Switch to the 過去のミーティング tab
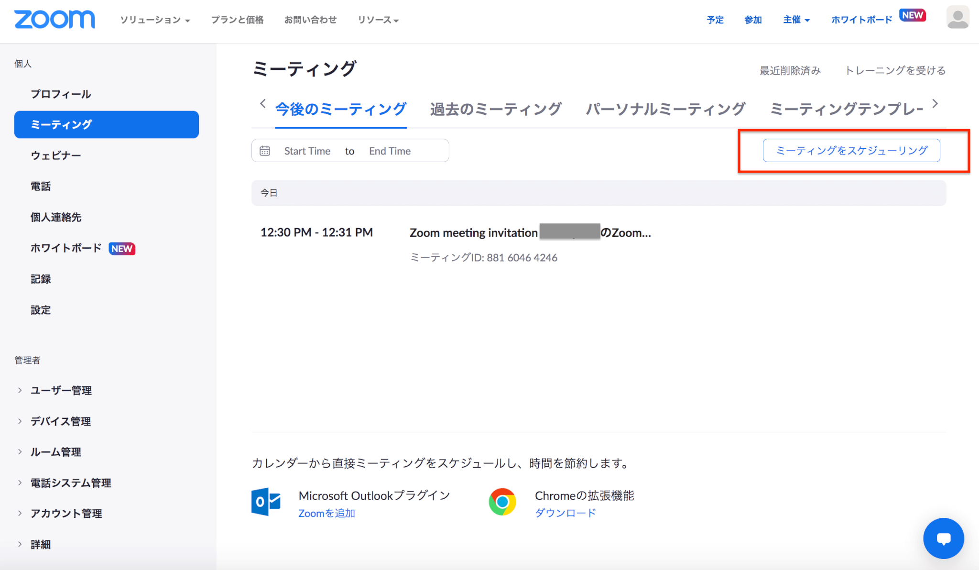Image resolution: width=979 pixels, height=570 pixels. [496, 109]
